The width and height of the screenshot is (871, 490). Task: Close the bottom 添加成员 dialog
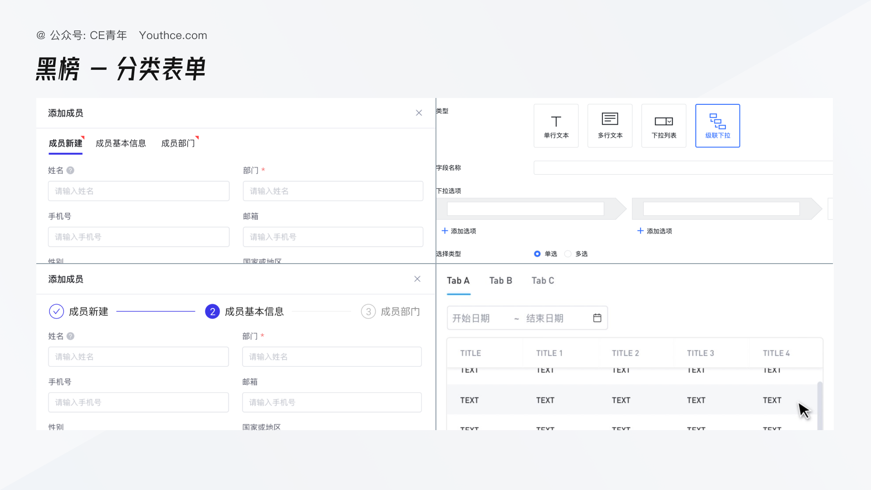pyautogui.click(x=417, y=279)
